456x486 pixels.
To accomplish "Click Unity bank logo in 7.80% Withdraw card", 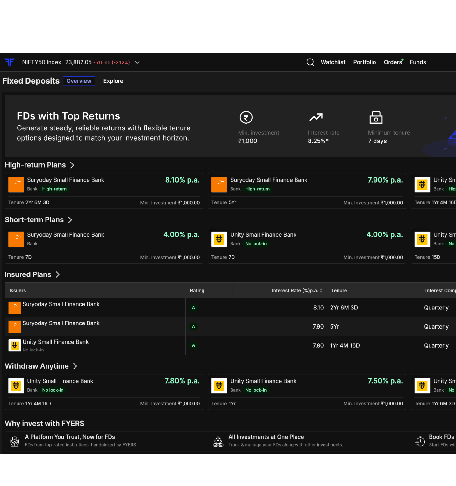I will point(16,386).
